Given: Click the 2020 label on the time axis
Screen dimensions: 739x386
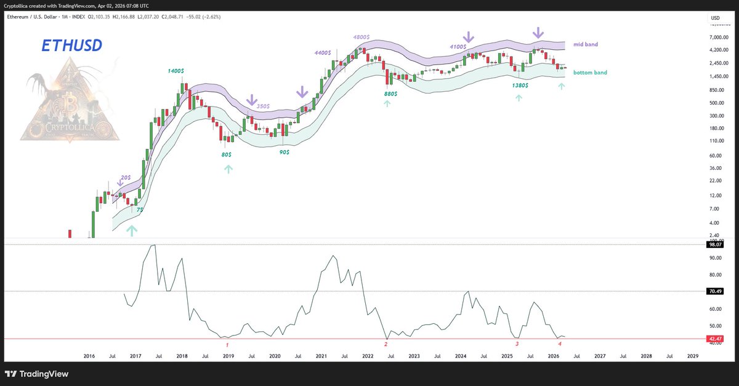Looking at the screenshot, I should 275,356.
